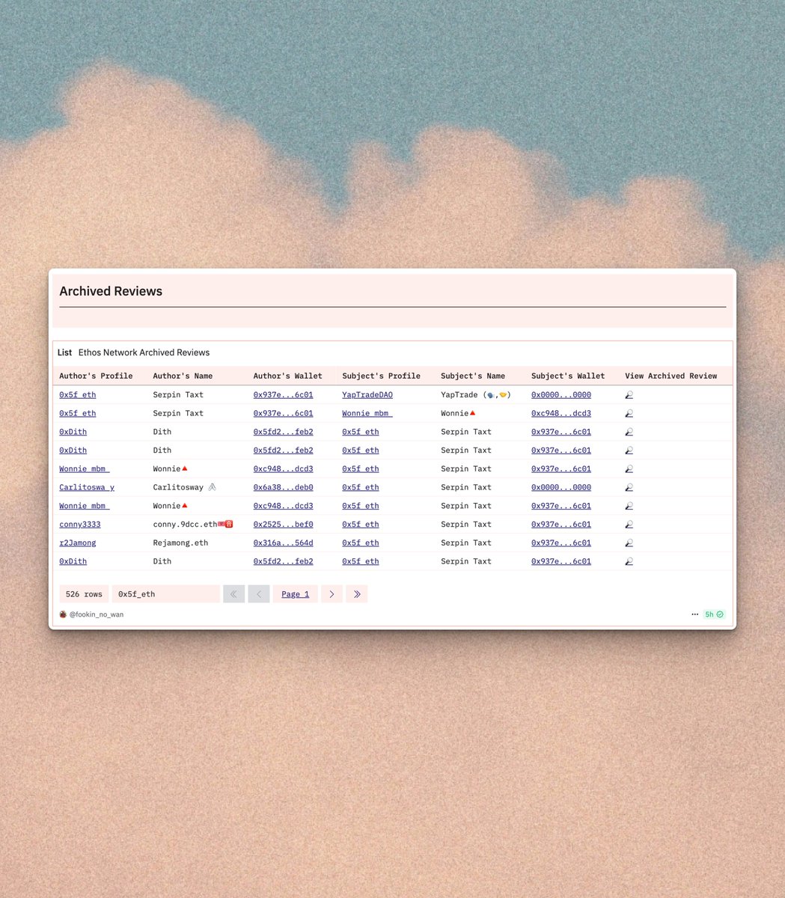View archived review in r2Jamong row

[x=629, y=543]
